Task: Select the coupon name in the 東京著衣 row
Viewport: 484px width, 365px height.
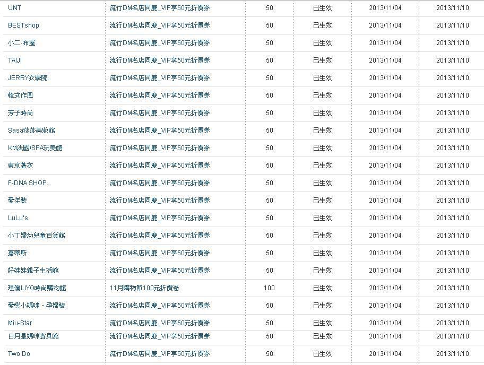Action: [x=160, y=166]
